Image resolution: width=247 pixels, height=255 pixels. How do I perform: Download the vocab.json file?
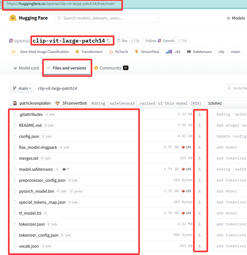tap(199, 246)
